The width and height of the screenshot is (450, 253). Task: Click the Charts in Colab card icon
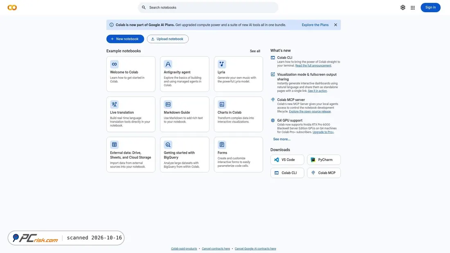coord(222,104)
